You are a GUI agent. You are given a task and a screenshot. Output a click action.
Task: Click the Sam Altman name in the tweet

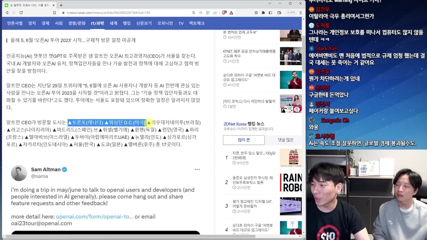pos(46,170)
